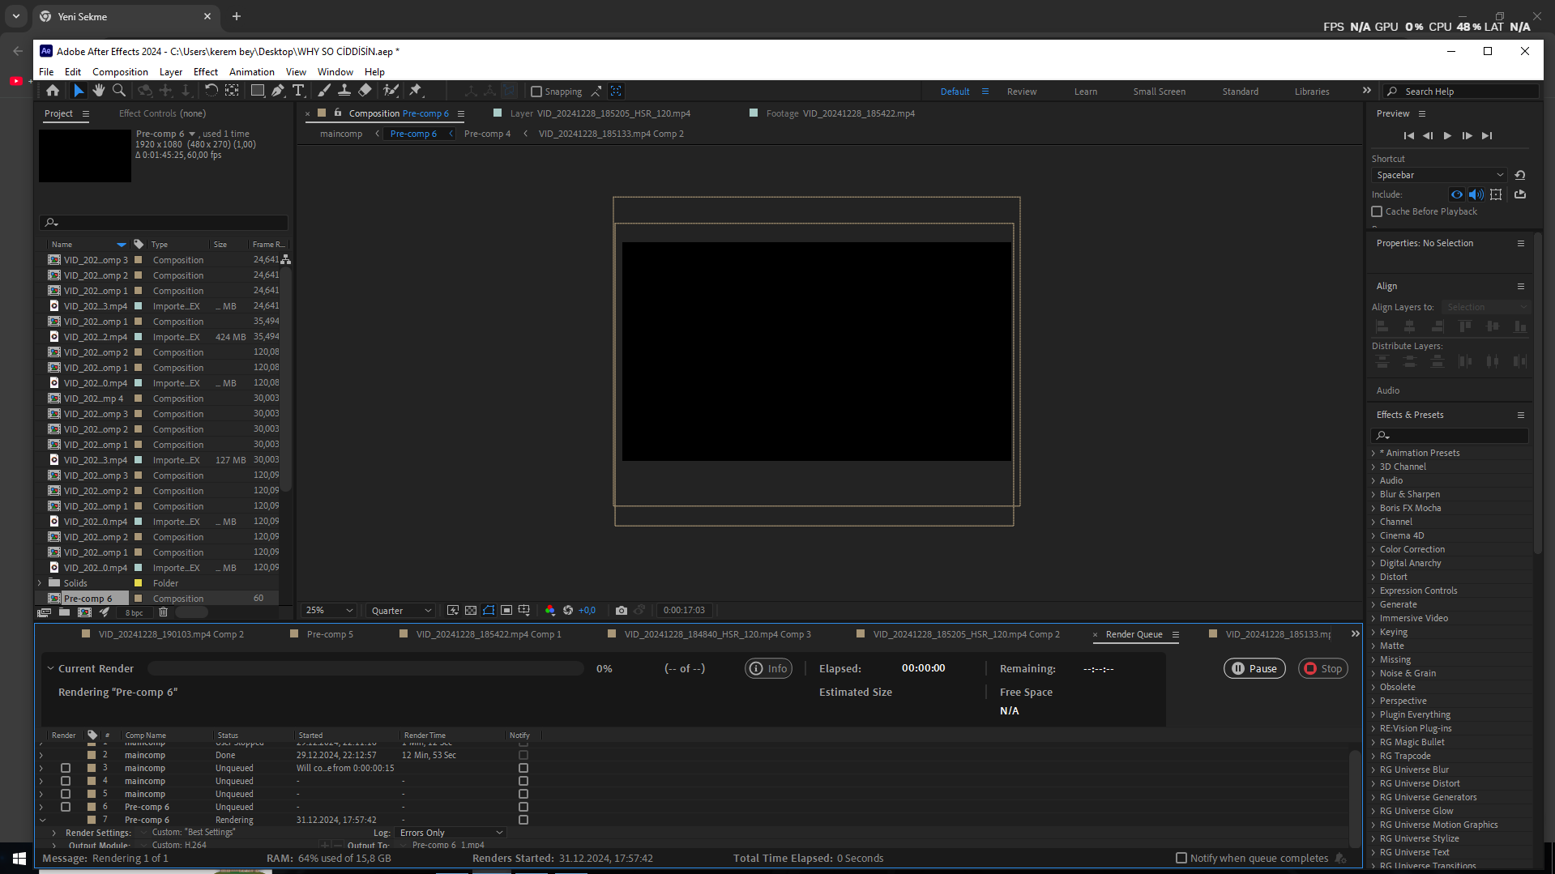
Task: Stop the current render
Action: pyautogui.click(x=1323, y=668)
